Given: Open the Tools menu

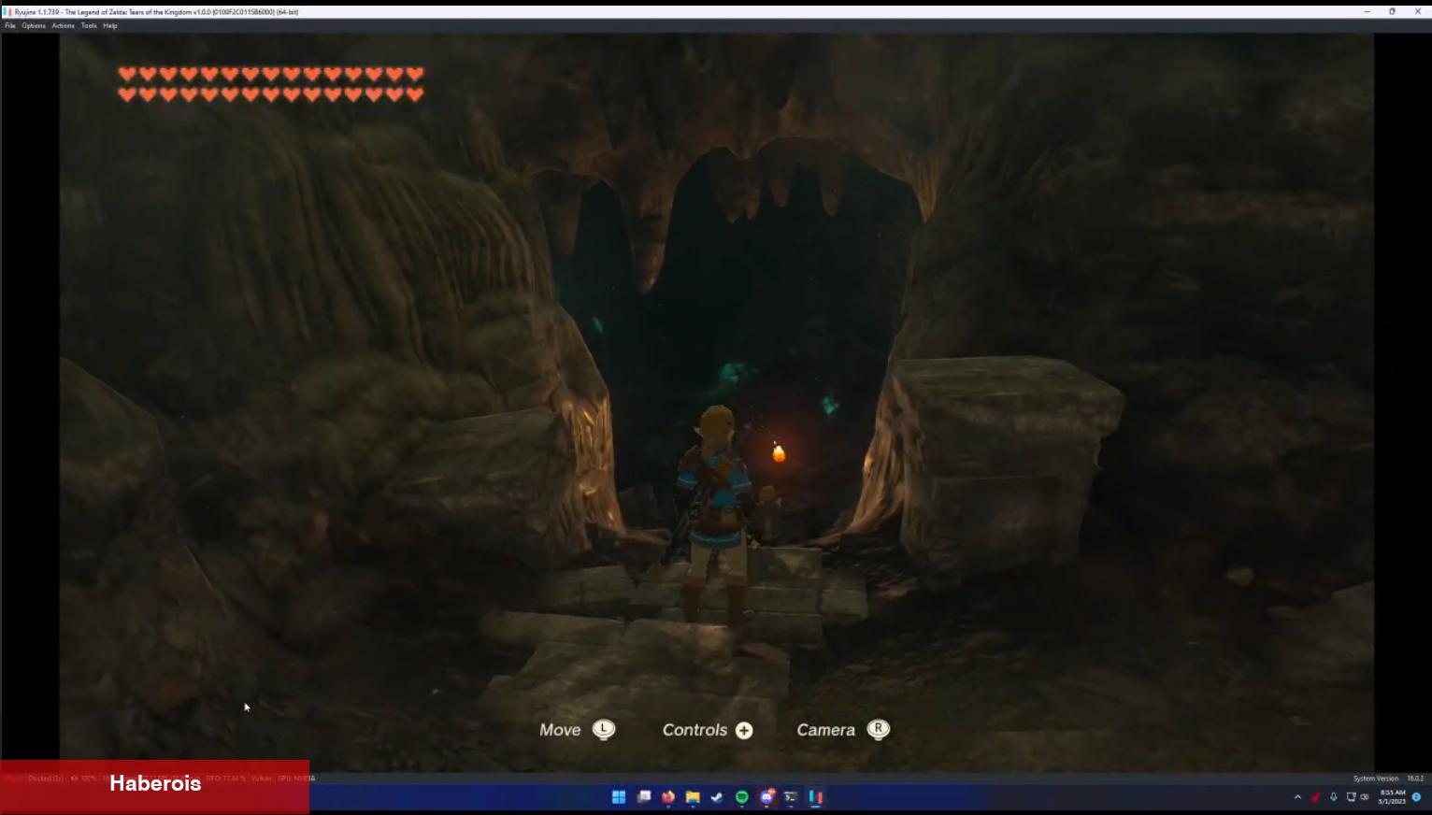Looking at the screenshot, I should tap(89, 25).
